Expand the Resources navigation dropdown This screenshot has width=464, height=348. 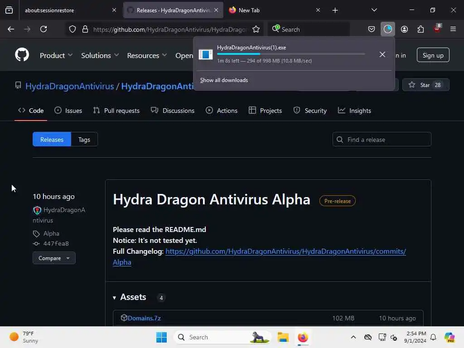click(147, 55)
